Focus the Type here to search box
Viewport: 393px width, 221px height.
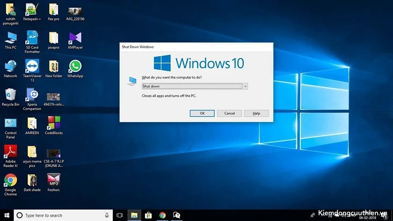coord(63,215)
